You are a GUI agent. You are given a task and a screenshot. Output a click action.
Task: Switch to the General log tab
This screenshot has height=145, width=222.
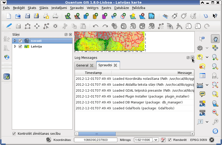82,65
